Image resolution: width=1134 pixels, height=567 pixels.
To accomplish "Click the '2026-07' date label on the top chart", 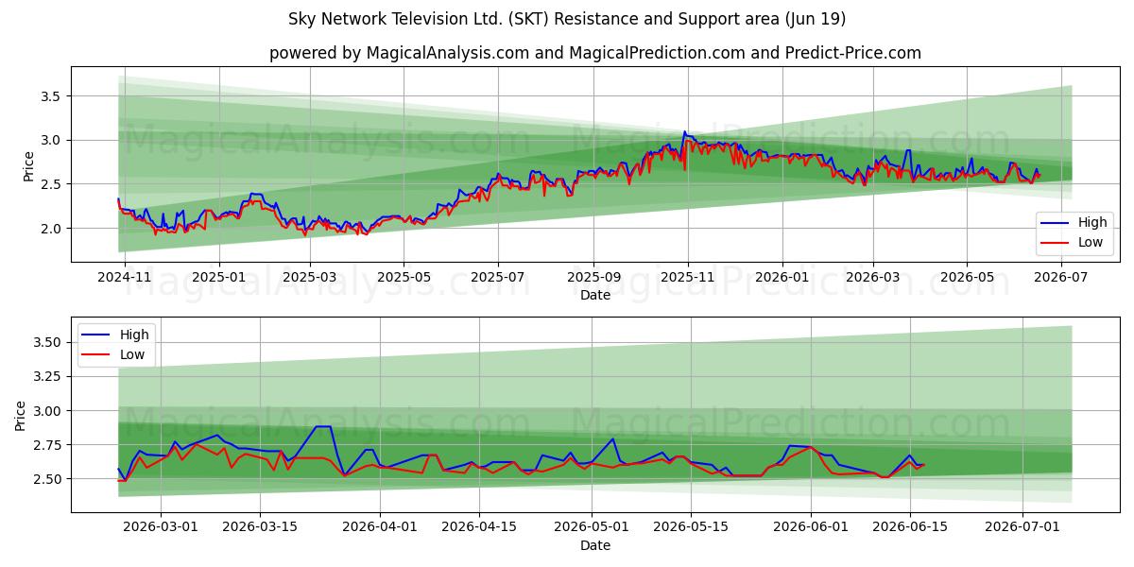I will tap(1060, 277).
